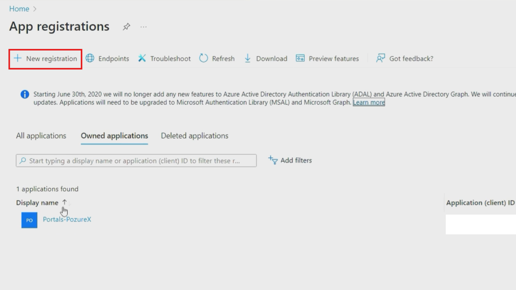Download the applications list

[266, 59]
